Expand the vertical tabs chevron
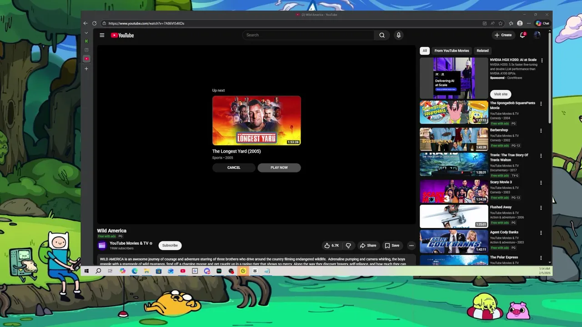This screenshot has width=582, height=327. [86, 33]
